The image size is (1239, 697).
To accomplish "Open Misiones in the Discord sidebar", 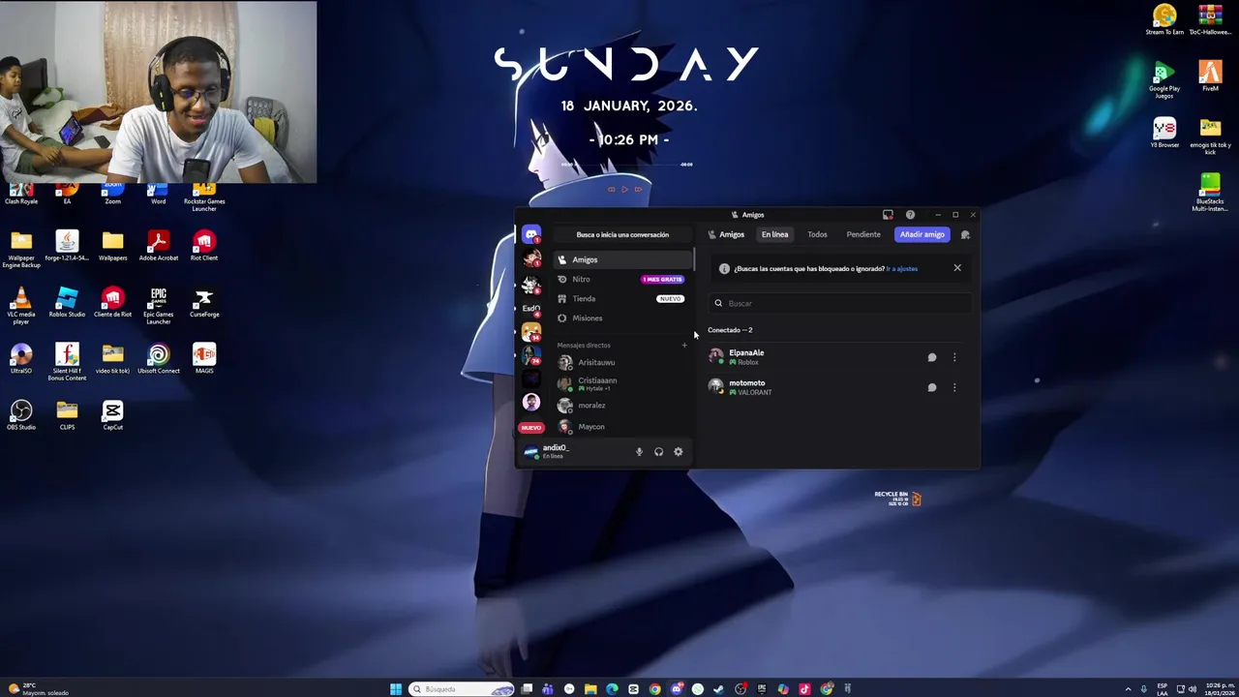I will pyautogui.click(x=621, y=318).
